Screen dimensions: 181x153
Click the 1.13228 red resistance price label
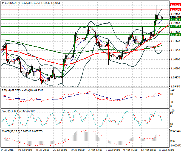pyautogui.click(x=175, y=5)
